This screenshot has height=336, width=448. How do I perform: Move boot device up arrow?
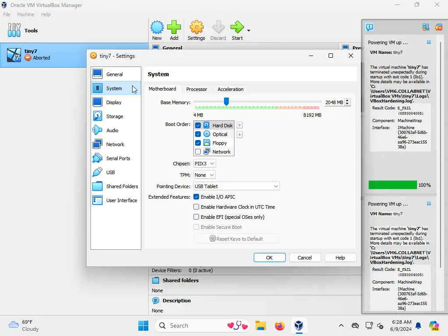click(x=239, y=125)
